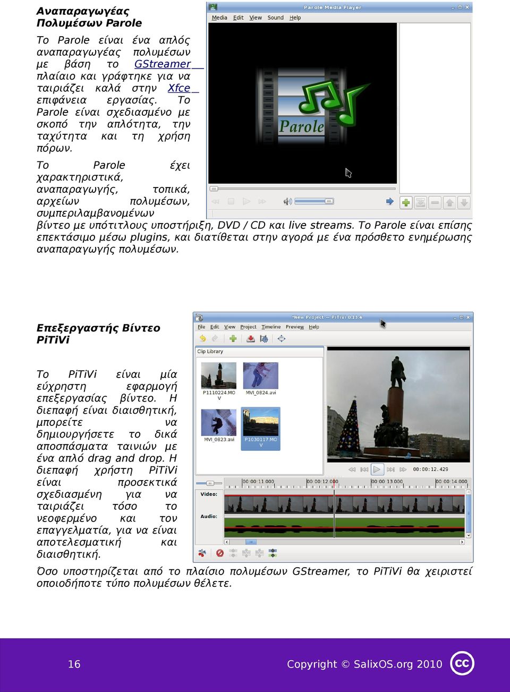
Task: Follow the Xfce link in the paragraph
Action: [x=179, y=88]
